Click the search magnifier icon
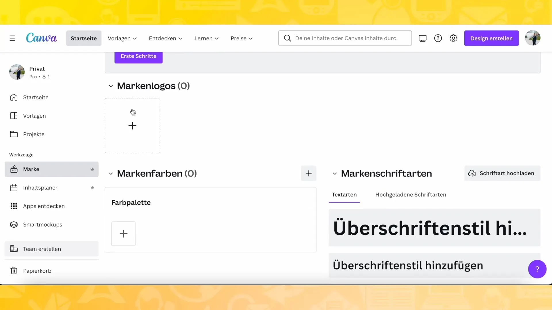The image size is (552, 310). pos(287,38)
